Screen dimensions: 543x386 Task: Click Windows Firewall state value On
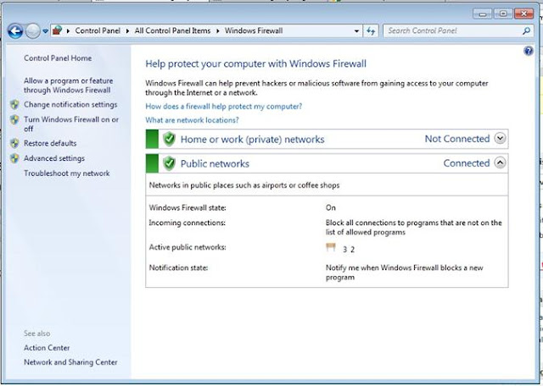[x=331, y=207]
